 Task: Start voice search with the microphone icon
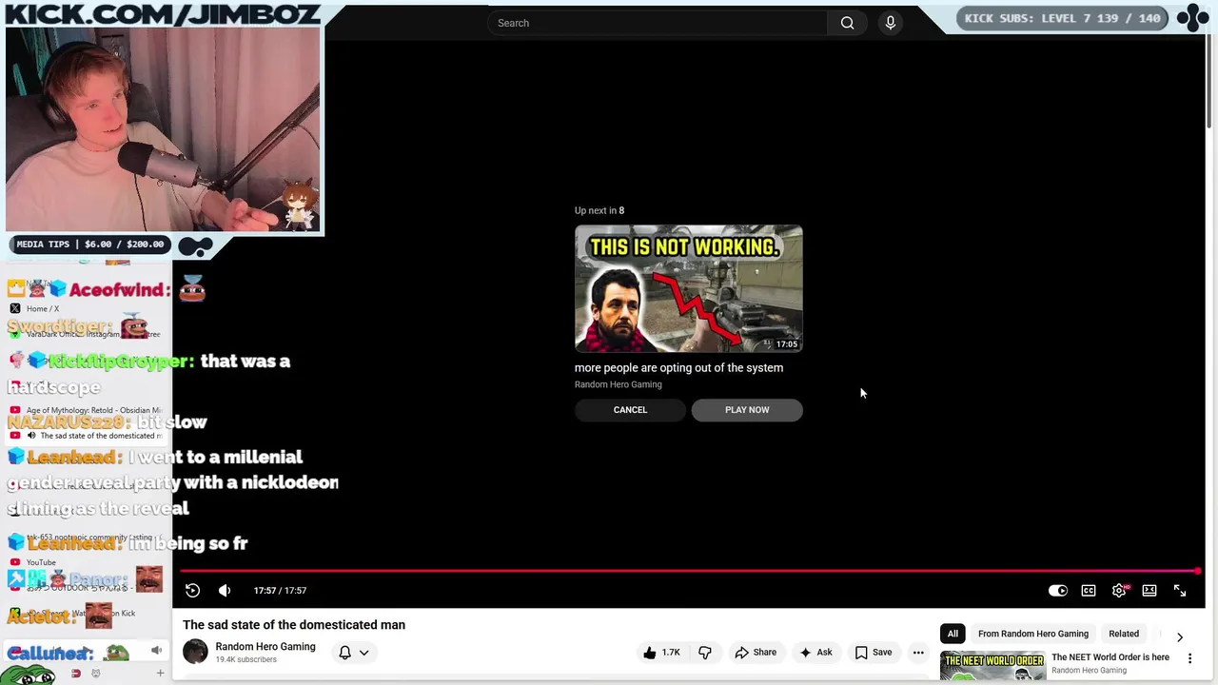coord(891,23)
